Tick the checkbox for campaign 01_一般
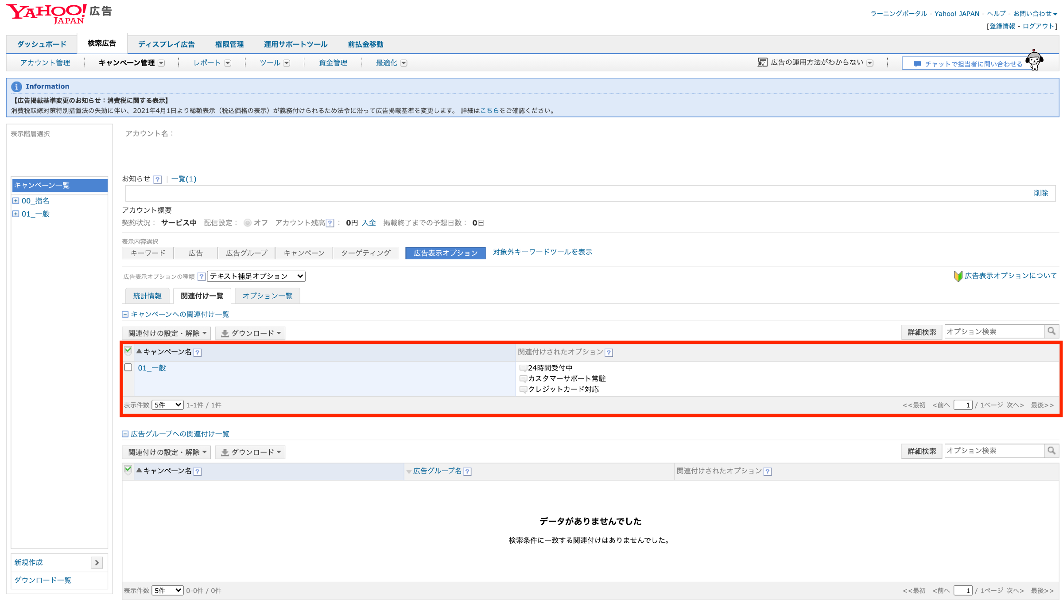The image size is (1063, 600). point(128,367)
